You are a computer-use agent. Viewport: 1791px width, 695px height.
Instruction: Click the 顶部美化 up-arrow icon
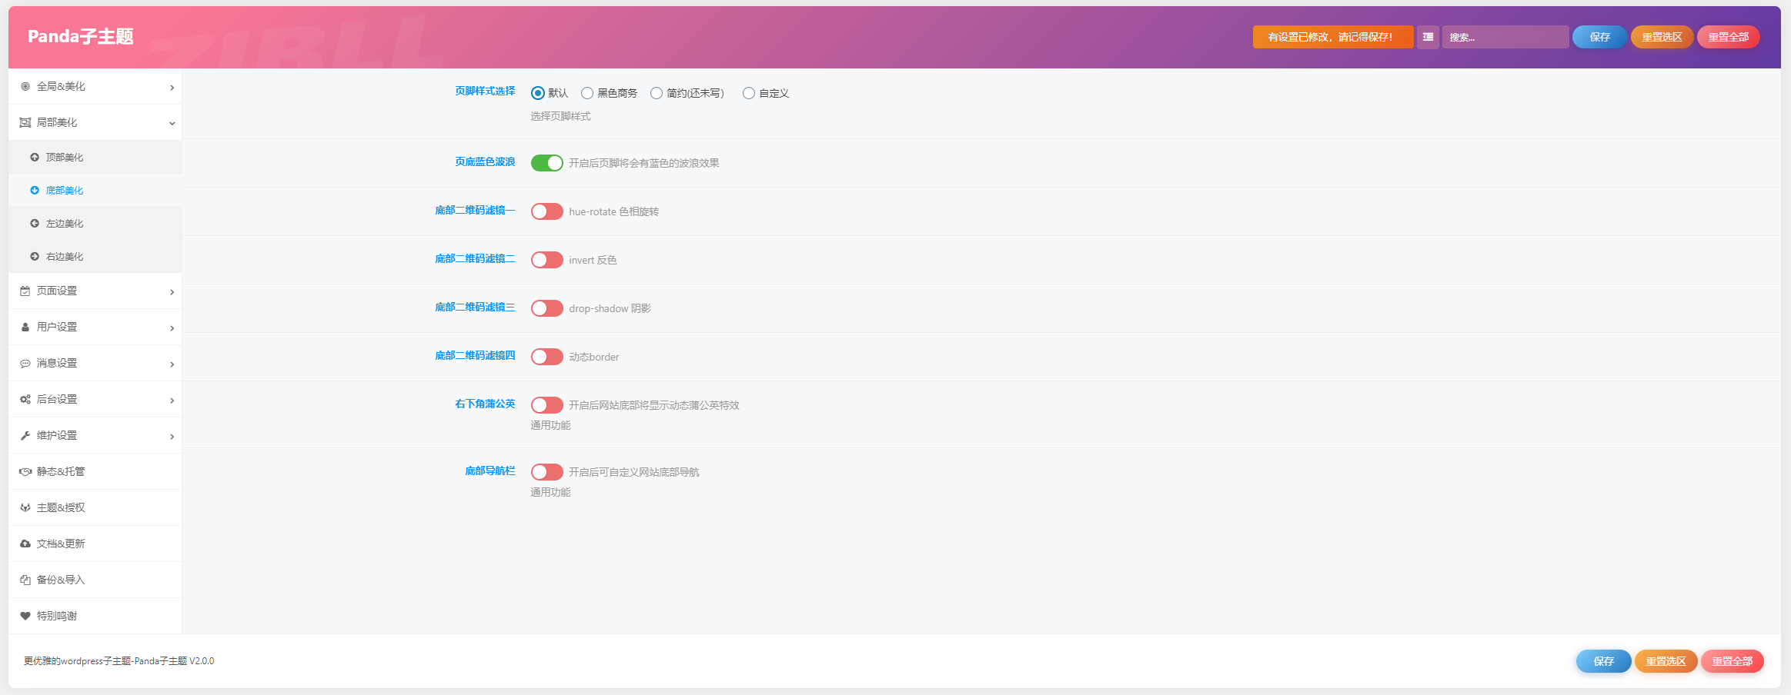[35, 158]
